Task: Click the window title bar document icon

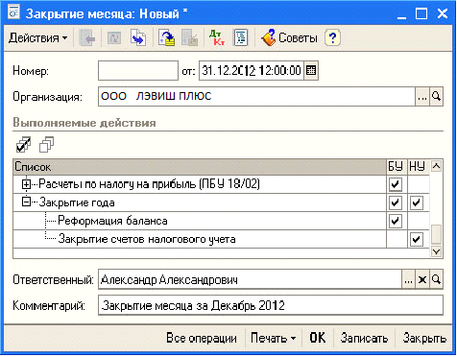Action: (x=14, y=12)
